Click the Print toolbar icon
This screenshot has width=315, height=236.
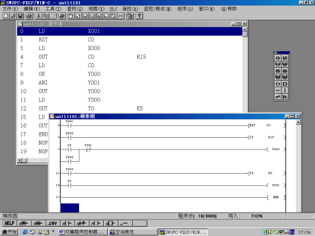[x=30, y=16]
